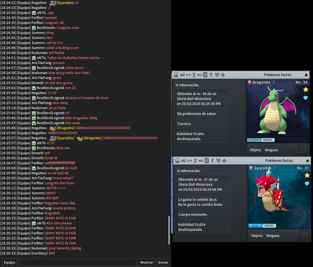
Task: Open the Equipo chat channel selector
Action: point(9,262)
